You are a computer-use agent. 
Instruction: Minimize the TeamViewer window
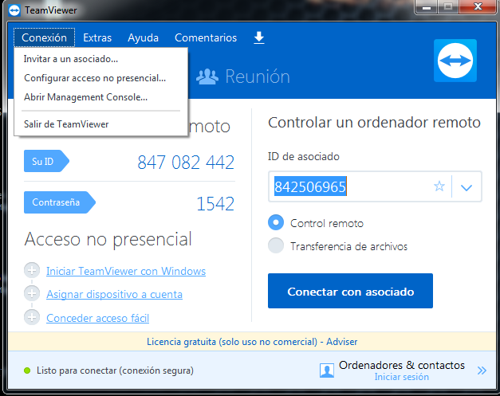point(427,7)
